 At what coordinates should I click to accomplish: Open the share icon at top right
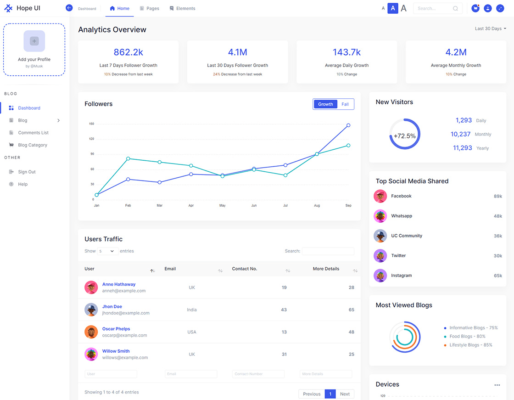point(500,8)
